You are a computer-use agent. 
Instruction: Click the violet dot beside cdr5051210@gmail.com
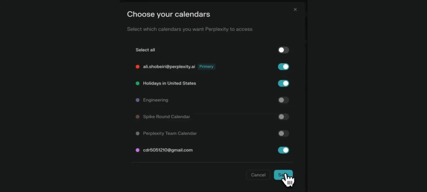(138, 150)
